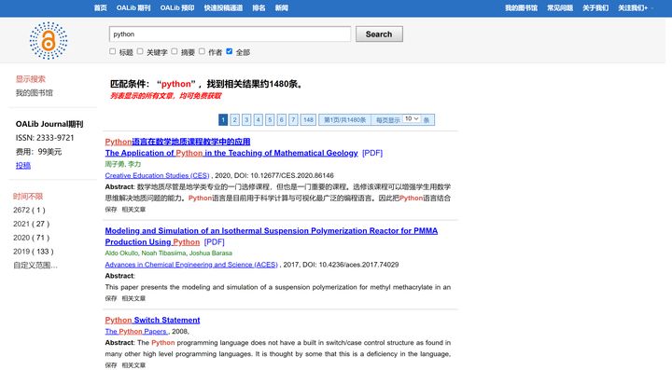Uncheck the 全部 checkbox
The height and width of the screenshot is (370, 672).
[229, 51]
